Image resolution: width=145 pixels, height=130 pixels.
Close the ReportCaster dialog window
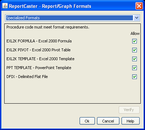point(139,6)
